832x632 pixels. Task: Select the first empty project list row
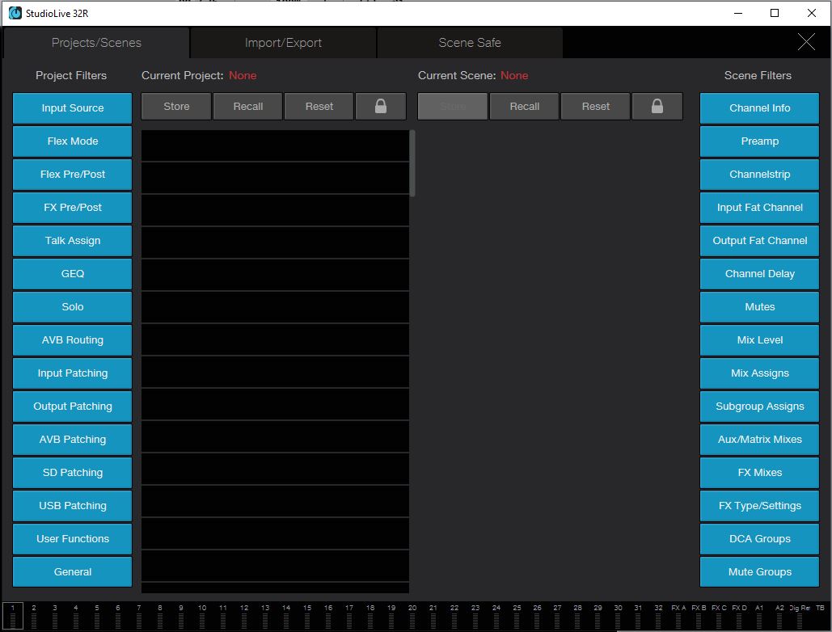point(275,145)
